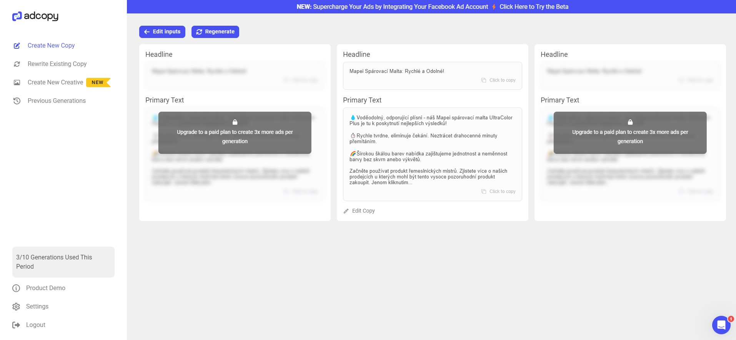736x340 pixels.
Task: Click the NEW badge beside Create New Creative
Action: pos(98,82)
